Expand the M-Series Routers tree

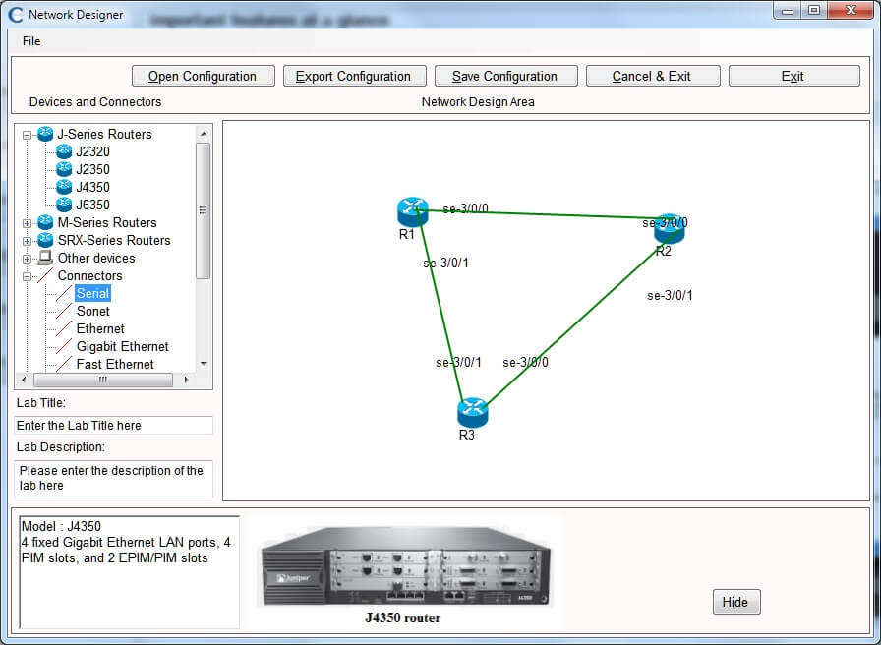click(26, 222)
